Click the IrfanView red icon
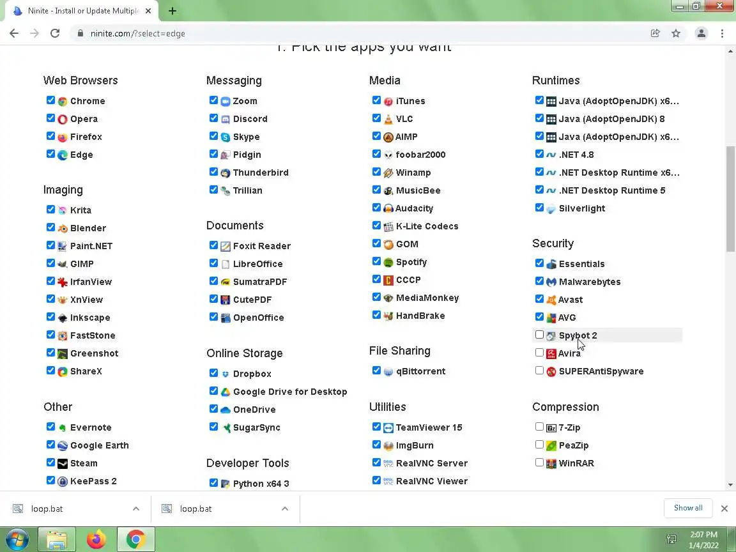Viewport: 736px width, 552px height. click(x=63, y=282)
